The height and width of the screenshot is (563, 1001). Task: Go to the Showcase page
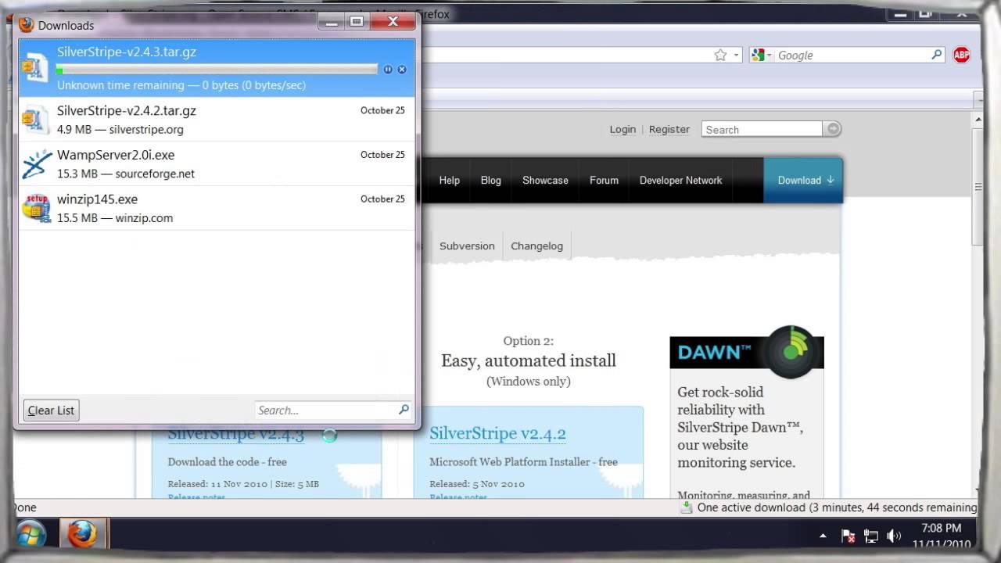(545, 180)
